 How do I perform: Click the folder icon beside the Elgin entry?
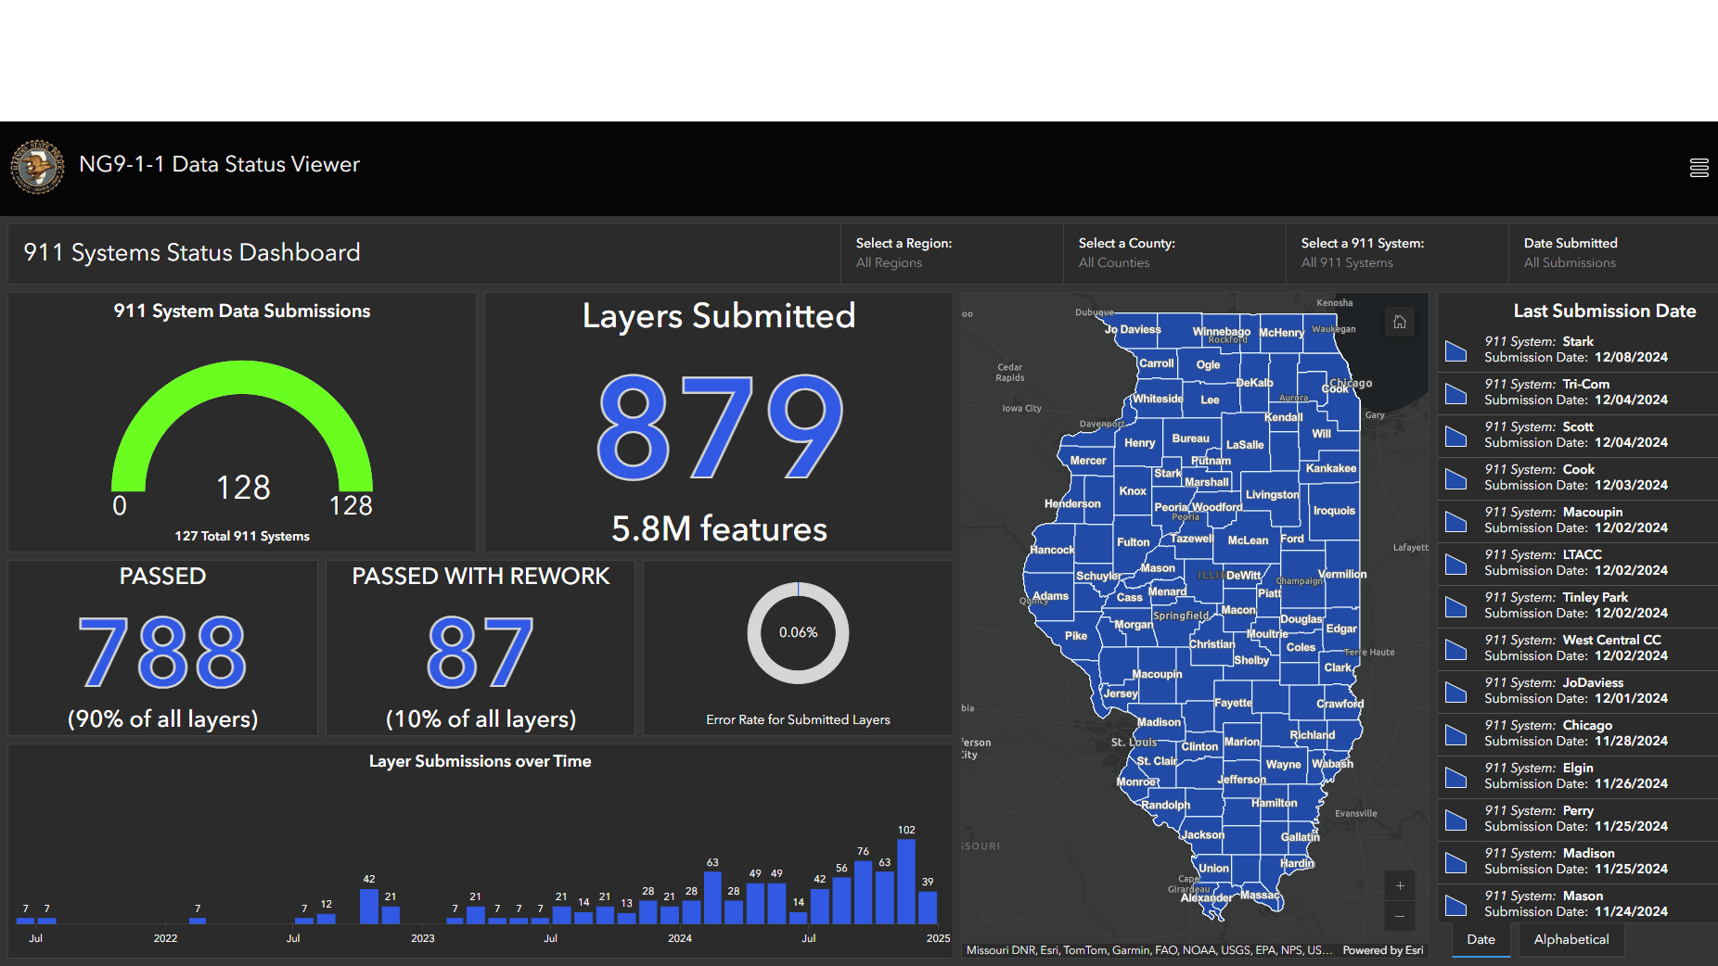point(1455,777)
